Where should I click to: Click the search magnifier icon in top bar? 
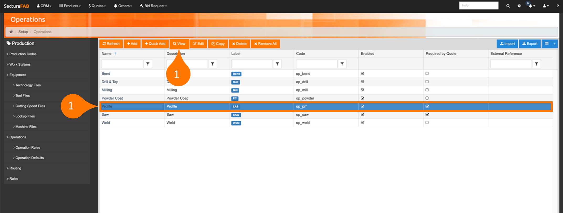pos(508,6)
